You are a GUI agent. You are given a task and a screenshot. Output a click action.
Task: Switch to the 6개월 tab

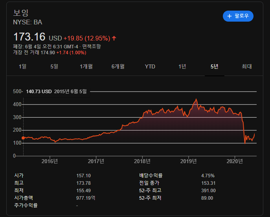click(x=118, y=66)
